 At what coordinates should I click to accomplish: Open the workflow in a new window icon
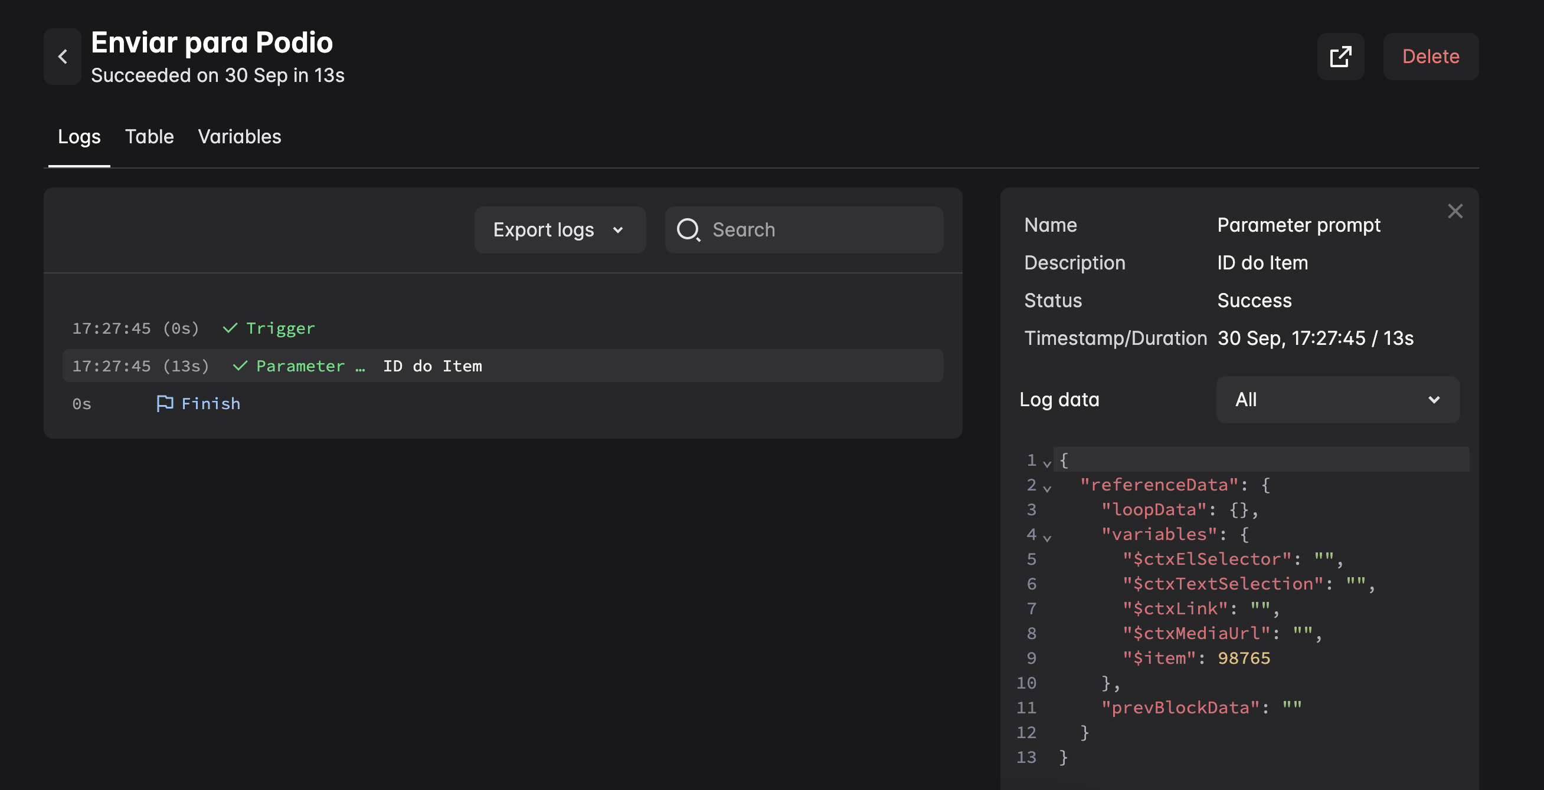1341,56
